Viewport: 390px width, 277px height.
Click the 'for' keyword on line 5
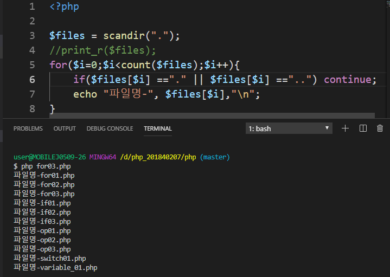point(58,65)
